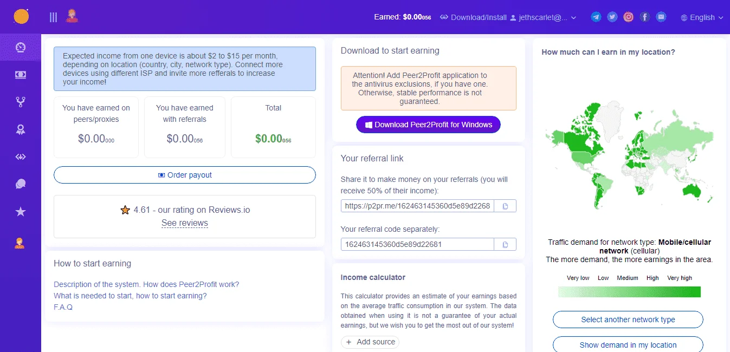Open the star reviews sidebar icon

coord(21,212)
